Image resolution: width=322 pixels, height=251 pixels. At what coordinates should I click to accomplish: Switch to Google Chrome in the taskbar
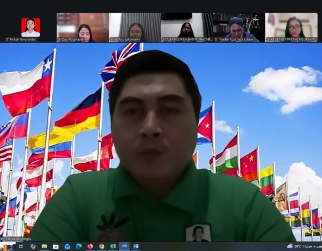point(102,246)
